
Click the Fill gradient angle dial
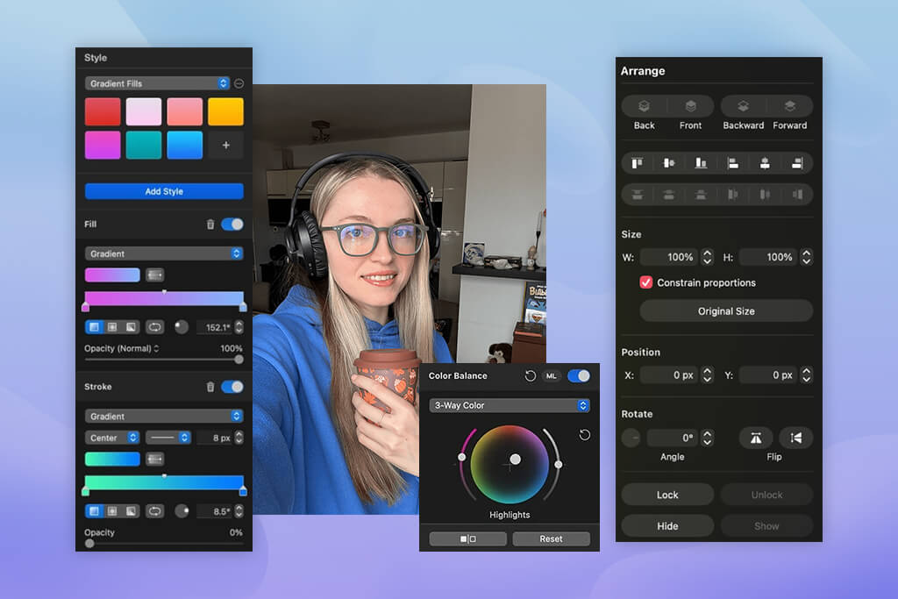tap(182, 327)
